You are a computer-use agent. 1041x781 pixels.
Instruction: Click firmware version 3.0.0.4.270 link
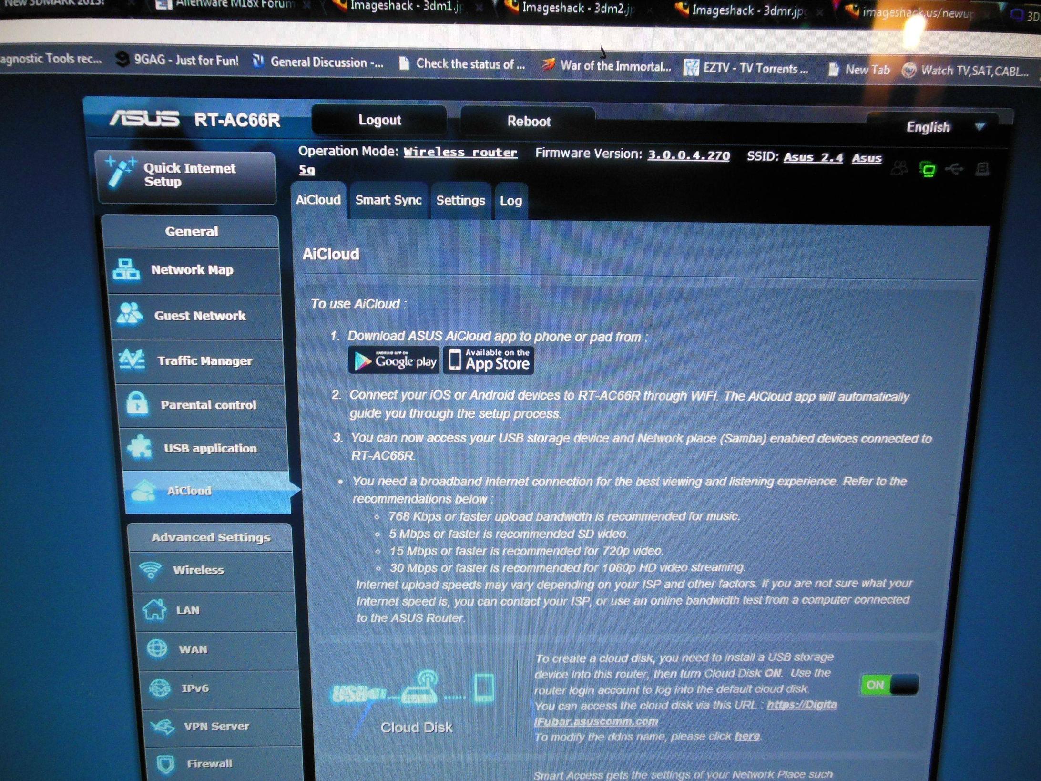688,155
